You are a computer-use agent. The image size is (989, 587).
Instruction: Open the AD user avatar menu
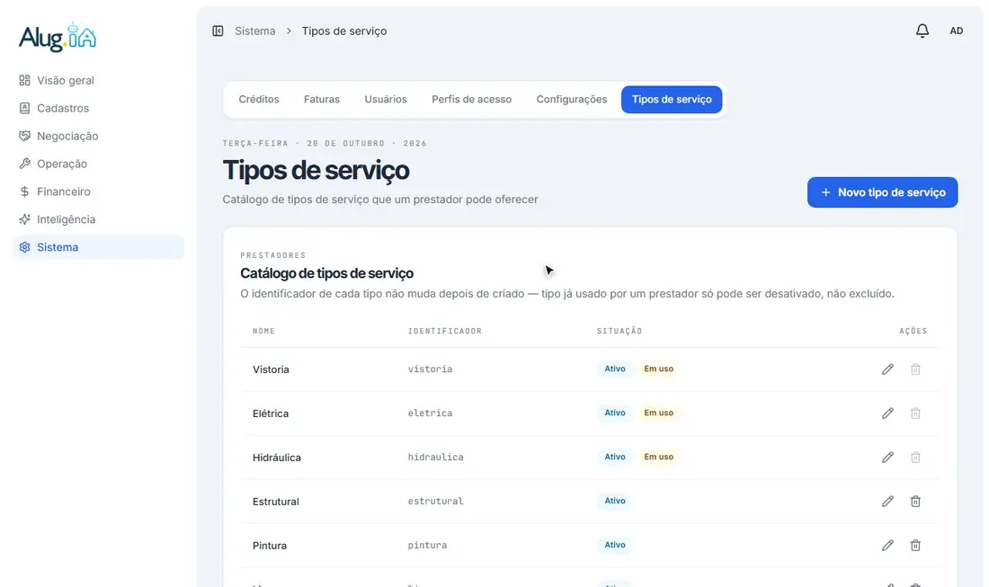coord(957,31)
